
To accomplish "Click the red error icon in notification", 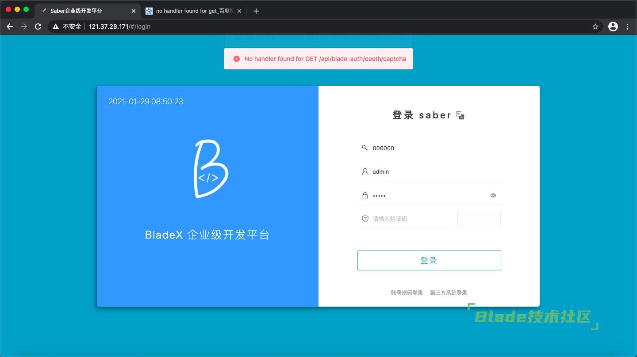I will coord(237,59).
